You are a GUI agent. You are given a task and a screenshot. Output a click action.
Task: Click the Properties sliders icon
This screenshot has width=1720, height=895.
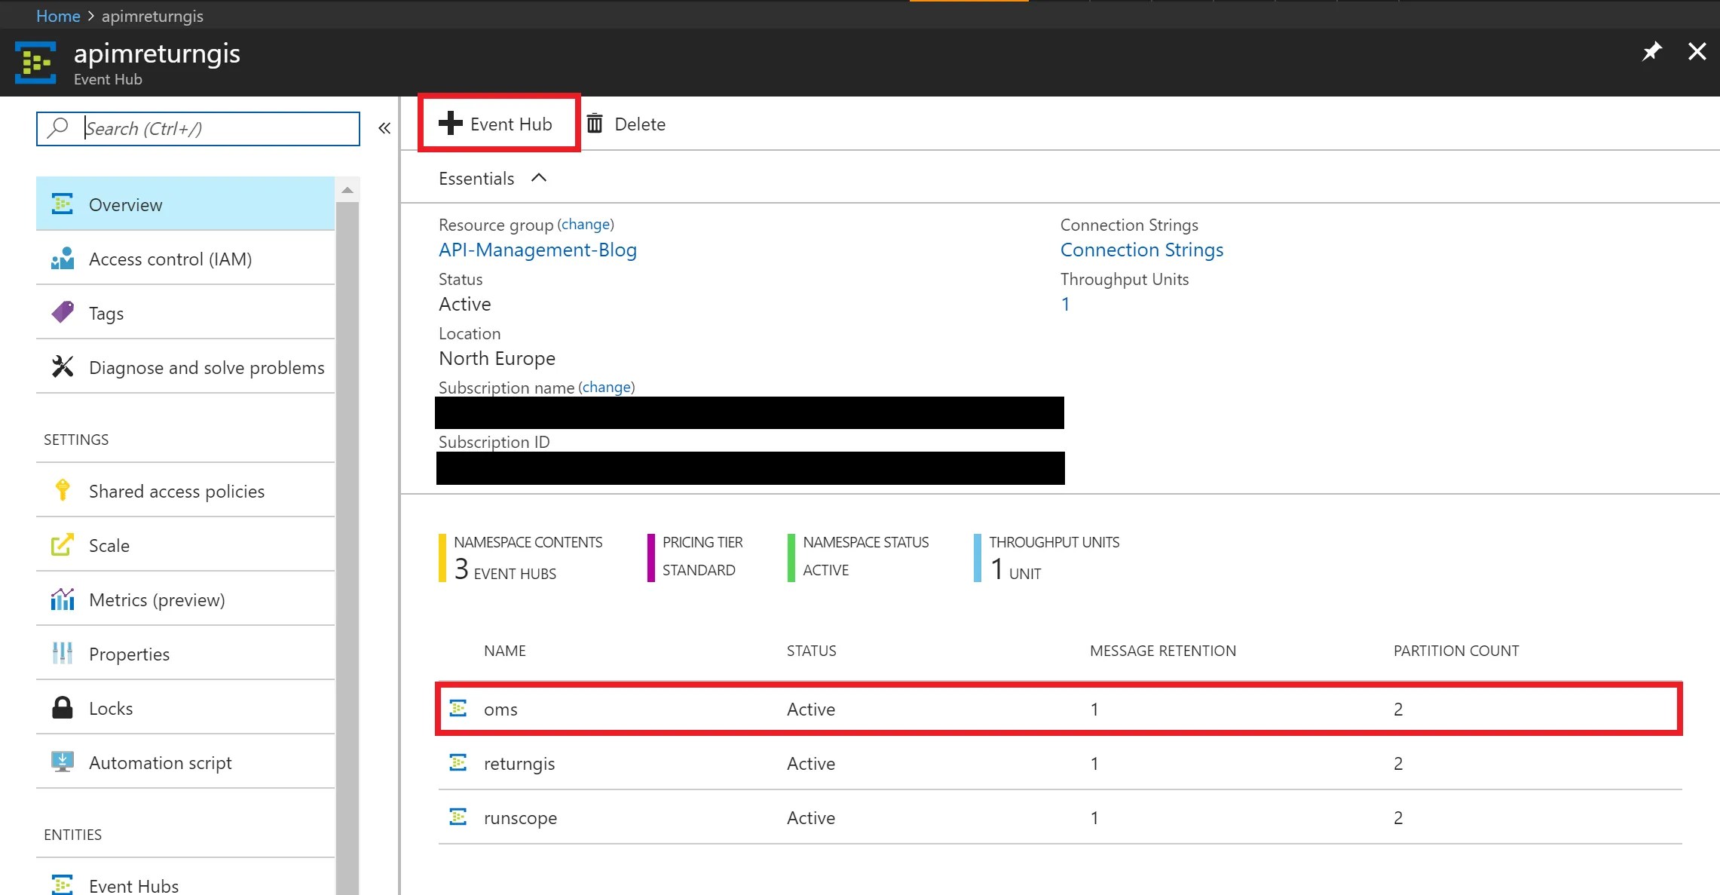click(x=63, y=653)
